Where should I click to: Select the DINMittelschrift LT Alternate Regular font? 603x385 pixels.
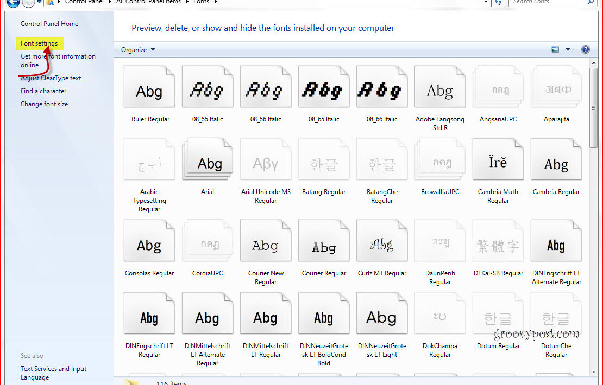click(x=208, y=313)
